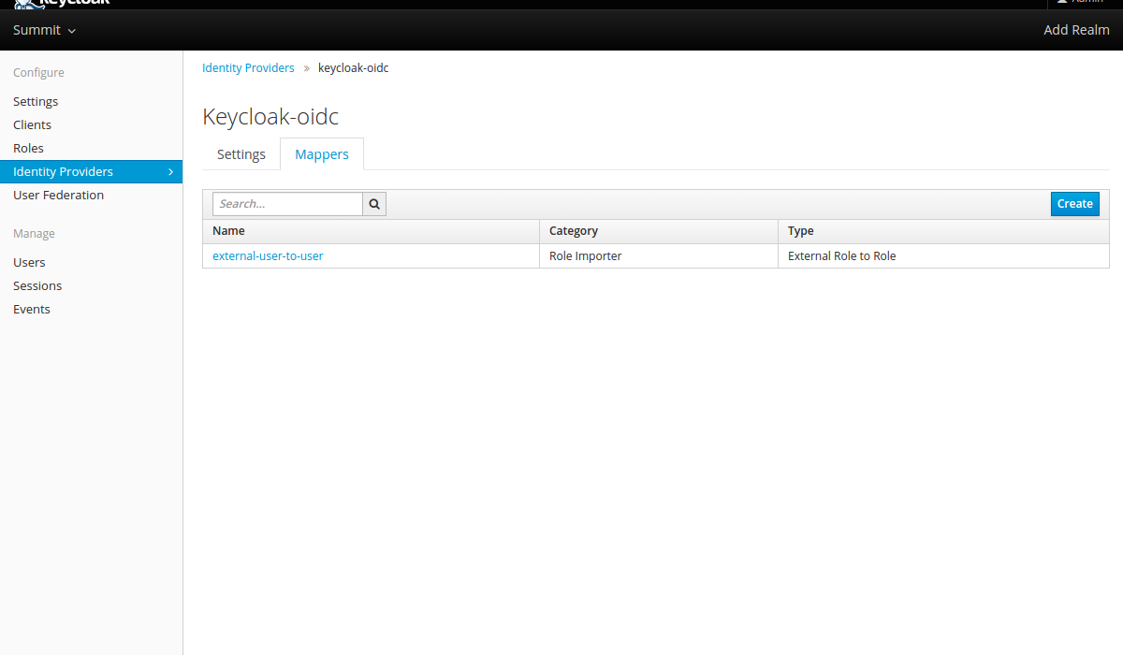
Task: Click Add Realm in top bar
Action: pyautogui.click(x=1076, y=30)
